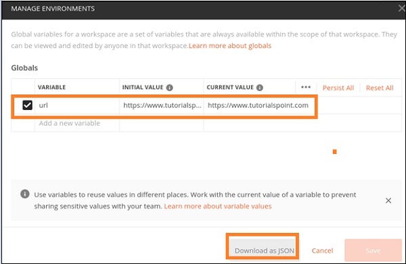The width and height of the screenshot is (406, 264).
Task: Click the Current Value info icon
Action: (x=259, y=88)
